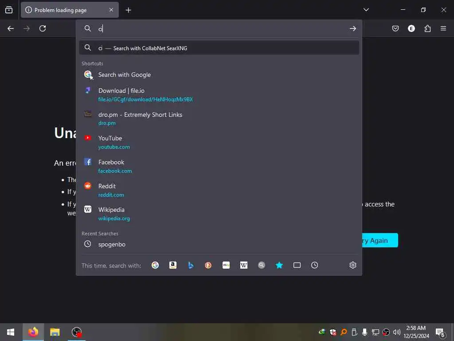This screenshot has height=341, width=454.
Task: Click the Try Again button
Action: tap(380, 240)
